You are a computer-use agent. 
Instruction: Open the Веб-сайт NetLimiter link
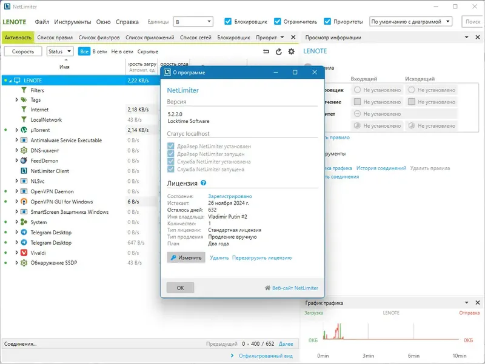(295, 288)
